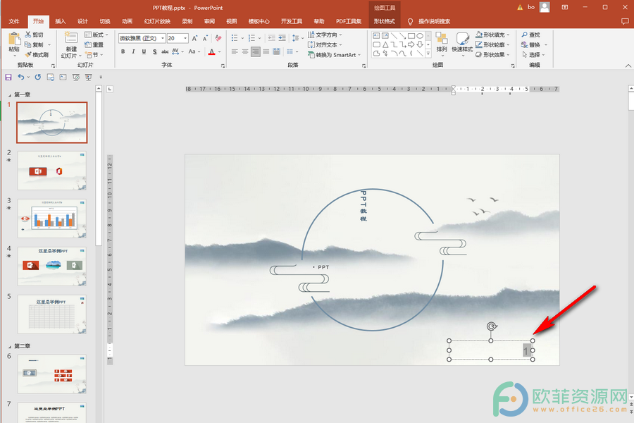The width and height of the screenshot is (634, 423).
Task: Switch to the 幻灯片放映 (Slide Show) tab
Action: [x=157, y=21]
